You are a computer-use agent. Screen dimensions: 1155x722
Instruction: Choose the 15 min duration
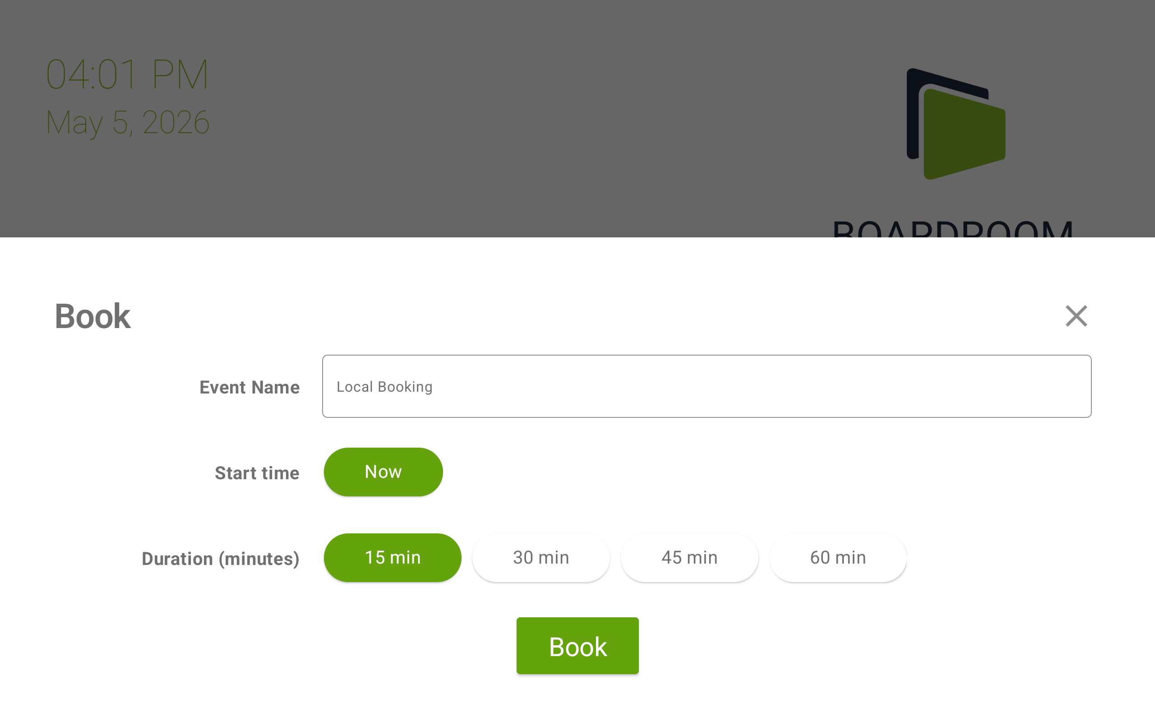click(x=393, y=558)
